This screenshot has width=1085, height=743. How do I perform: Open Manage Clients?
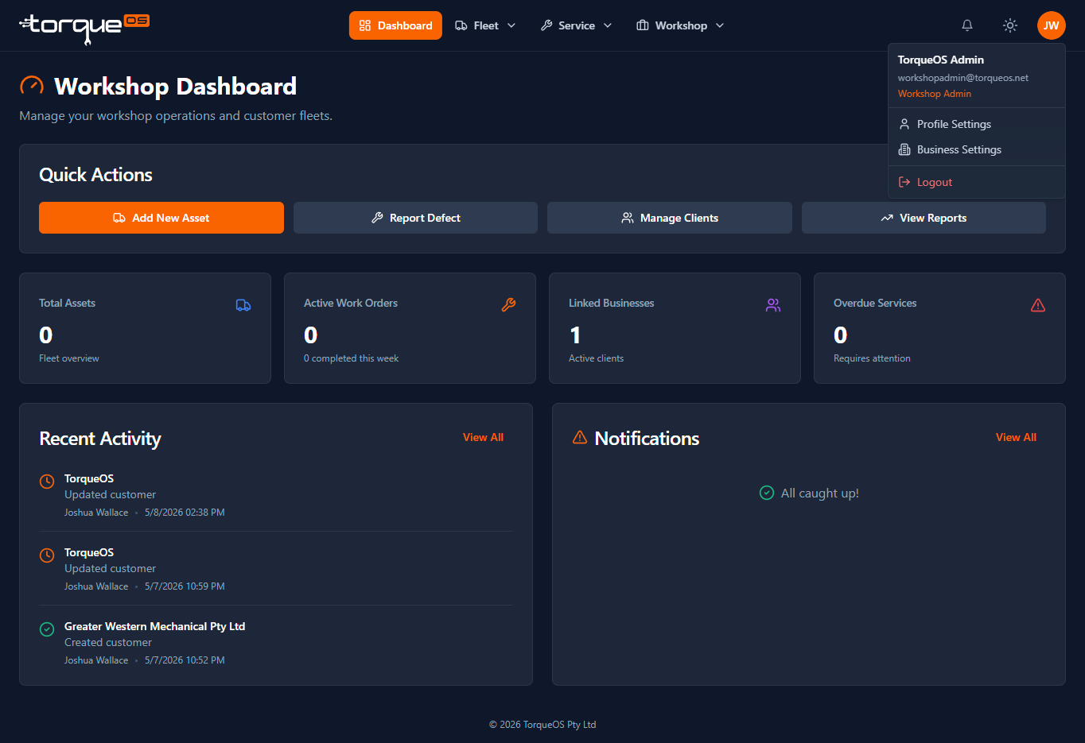(x=670, y=218)
